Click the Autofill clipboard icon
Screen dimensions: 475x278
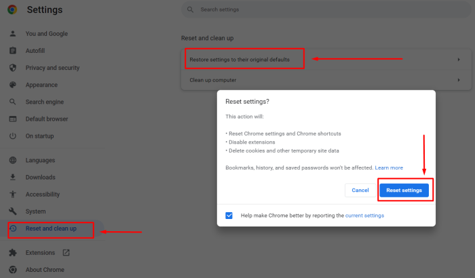13,51
